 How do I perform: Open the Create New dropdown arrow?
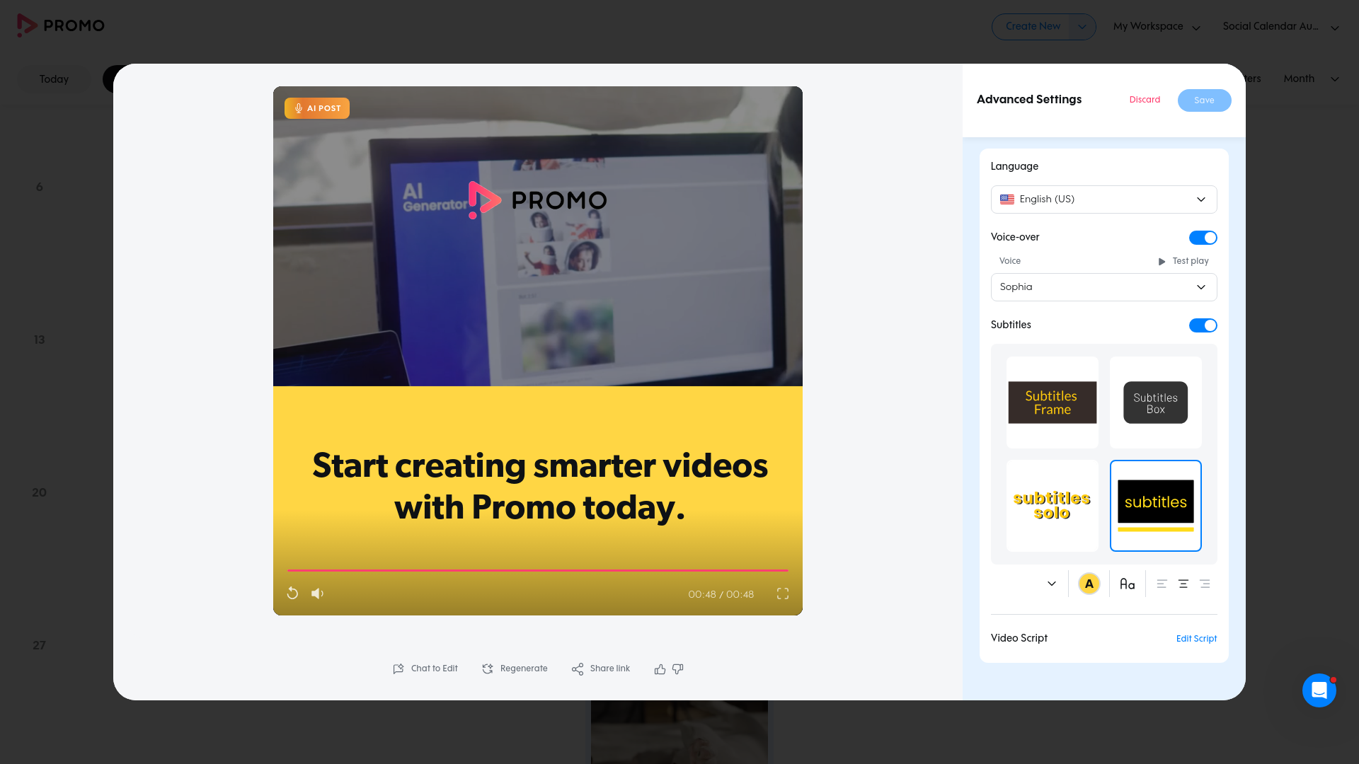1082,27
